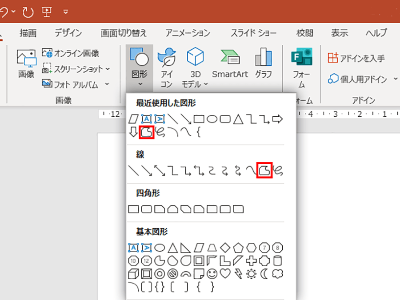Click the redo/repeat icon in quick access toolbar
This screenshot has height=300, width=400.
click(28, 12)
